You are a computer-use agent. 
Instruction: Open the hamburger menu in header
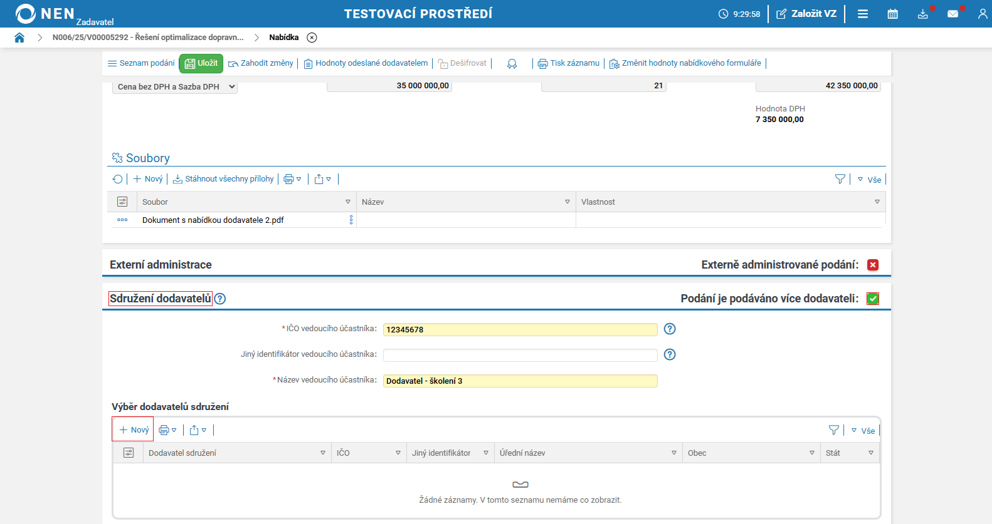(x=863, y=14)
